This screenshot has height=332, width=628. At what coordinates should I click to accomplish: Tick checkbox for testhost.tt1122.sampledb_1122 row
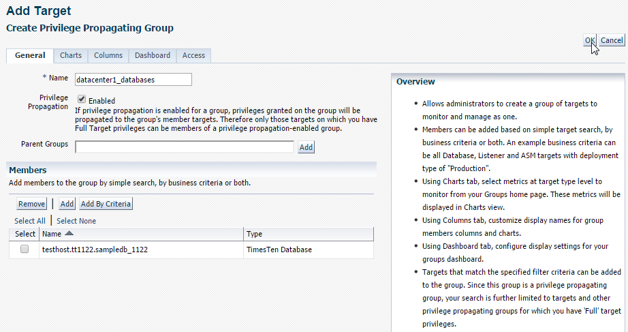click(25, 250)
